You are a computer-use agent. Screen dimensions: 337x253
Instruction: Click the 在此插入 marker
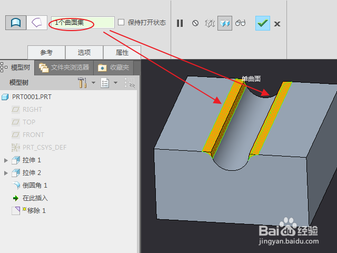click(35, 198)
